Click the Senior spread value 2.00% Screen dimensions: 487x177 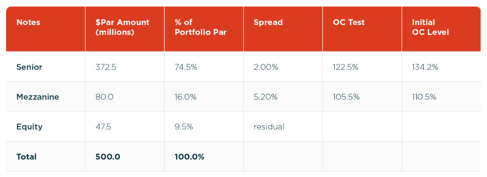point(266,67)
